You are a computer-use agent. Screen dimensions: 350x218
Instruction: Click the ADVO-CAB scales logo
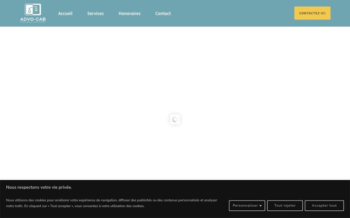(x=33, y=13)
